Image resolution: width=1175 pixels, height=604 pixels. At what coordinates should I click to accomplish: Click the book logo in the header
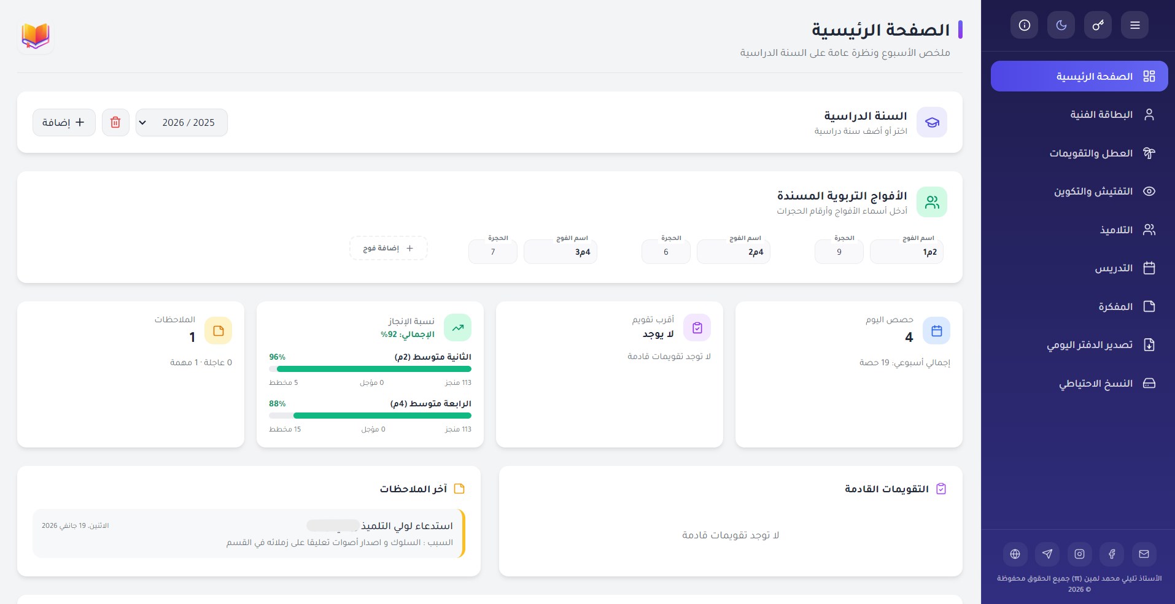(36, 36)
